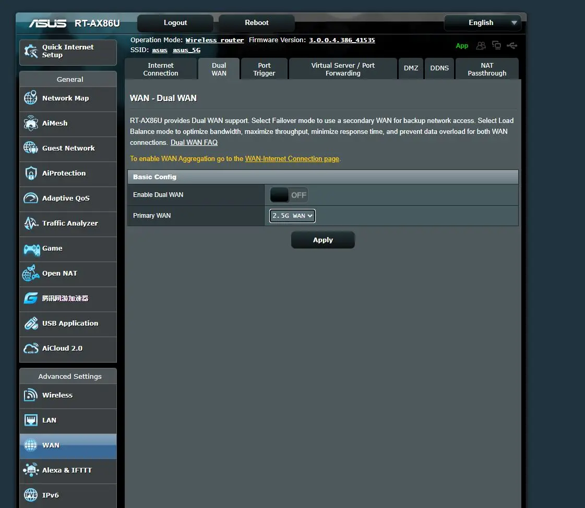Image resolution: width=585 pixels, height=508 pixels.
Task: Click the Traffic Analyzer icon
Action: (31, 223)
